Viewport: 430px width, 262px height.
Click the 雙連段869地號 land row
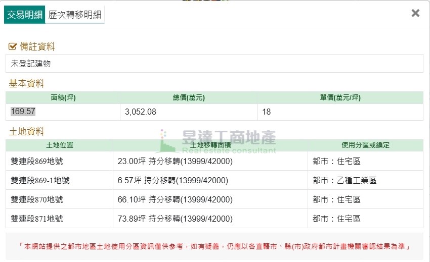[x=37, y=161]
